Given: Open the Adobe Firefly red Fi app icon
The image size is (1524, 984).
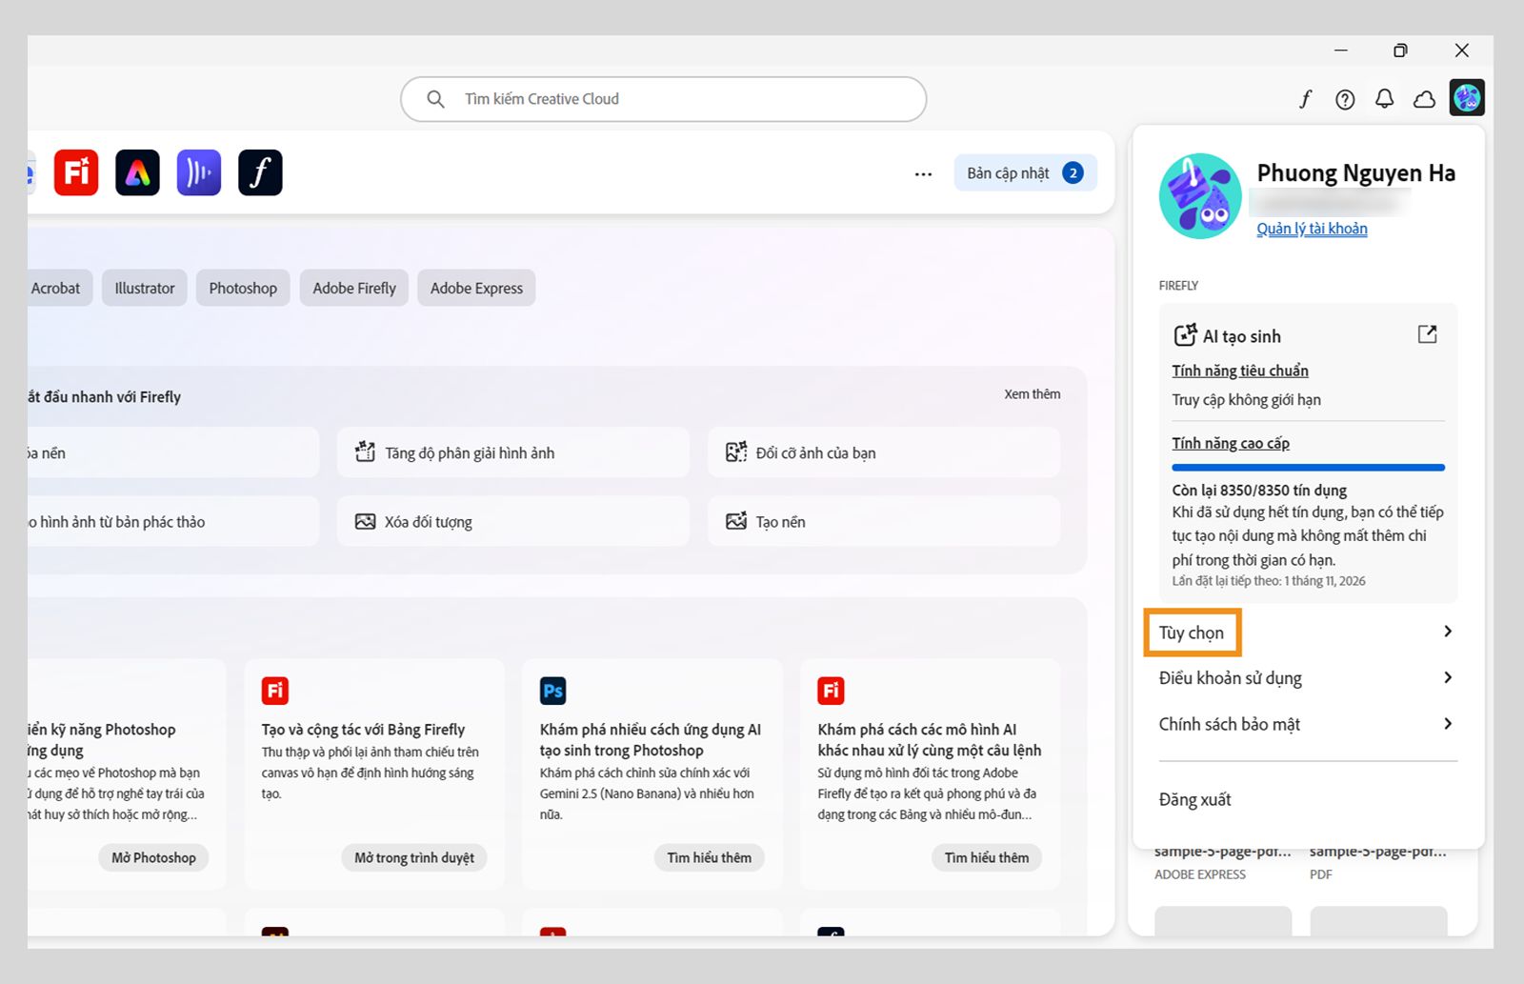Looking at the screenshot, I should [76, 172].
